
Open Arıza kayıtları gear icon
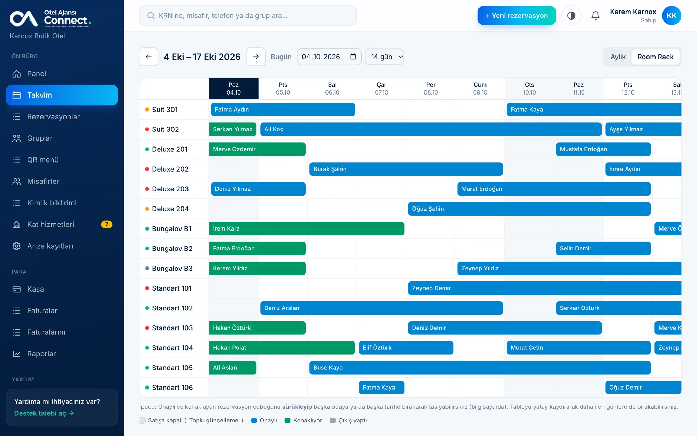click(16, 246)
